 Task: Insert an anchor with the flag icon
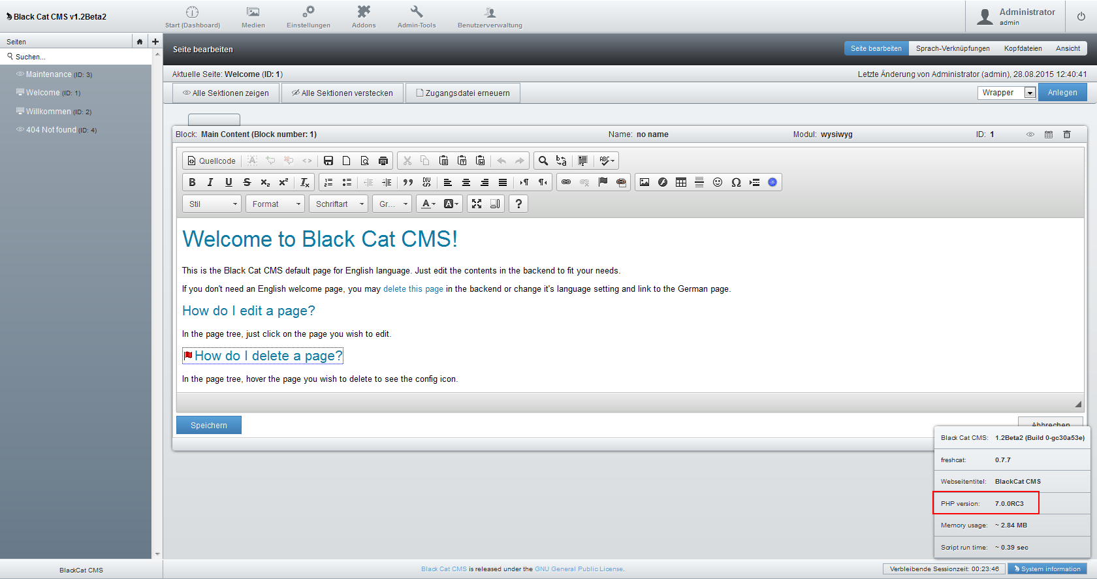click(603, 182)
